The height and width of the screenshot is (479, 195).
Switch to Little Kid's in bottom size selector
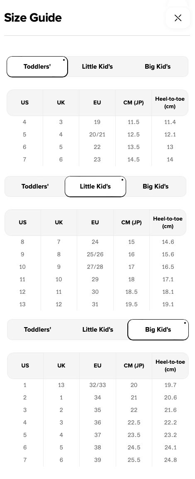pos(98,330)
